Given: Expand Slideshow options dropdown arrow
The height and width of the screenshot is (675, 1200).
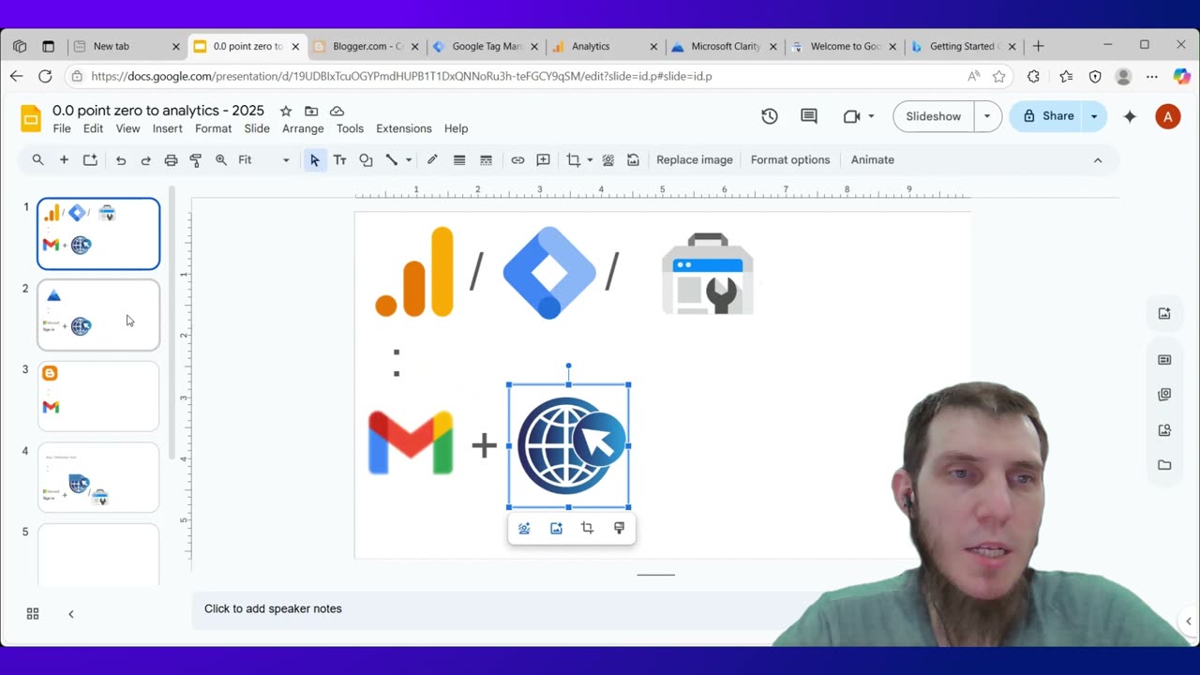Looking at the screenshot, I should 987,116.
